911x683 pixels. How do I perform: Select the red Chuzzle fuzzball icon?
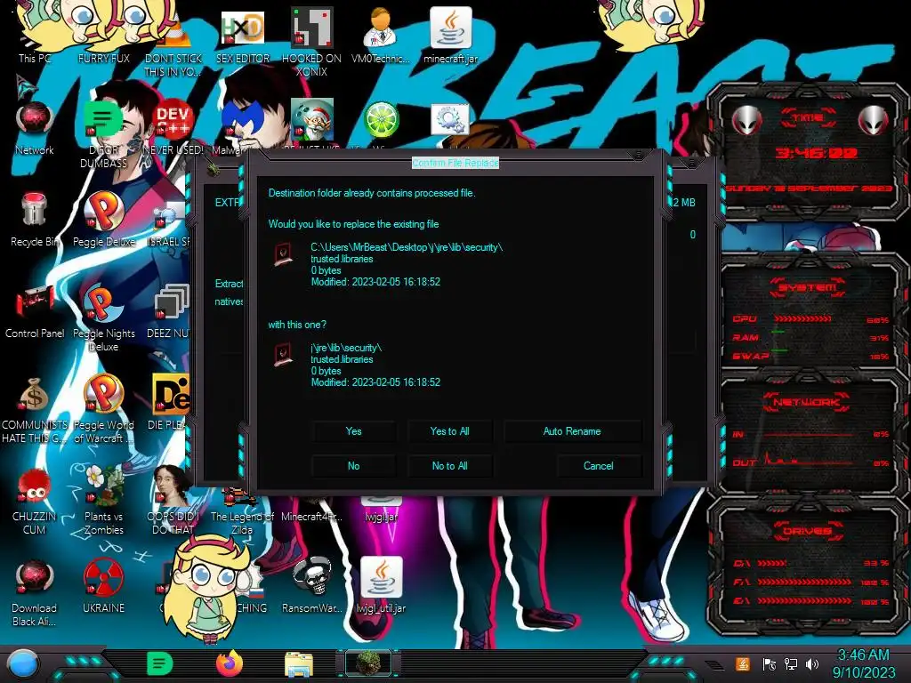[34, 486]
